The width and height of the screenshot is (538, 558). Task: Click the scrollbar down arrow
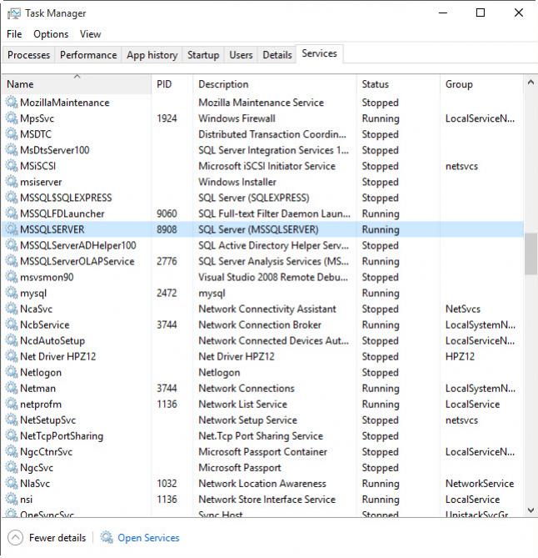click(531, 510)
